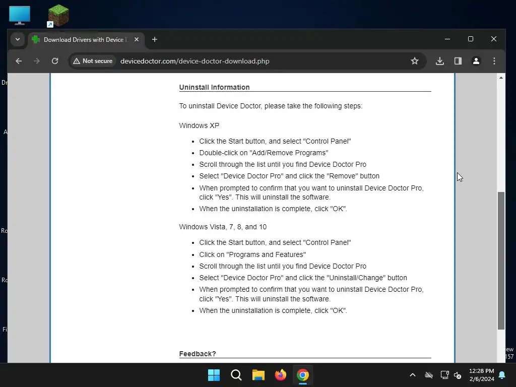Click the Windows Vista, 7, 8, and 10 text
This screenshot has height=387, width=516.
click(223, 227)
